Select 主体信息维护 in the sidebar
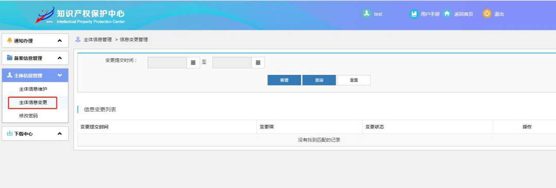 (33, 89)
